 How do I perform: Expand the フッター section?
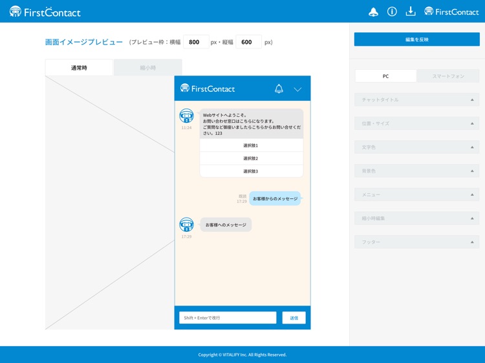[416, 242]
